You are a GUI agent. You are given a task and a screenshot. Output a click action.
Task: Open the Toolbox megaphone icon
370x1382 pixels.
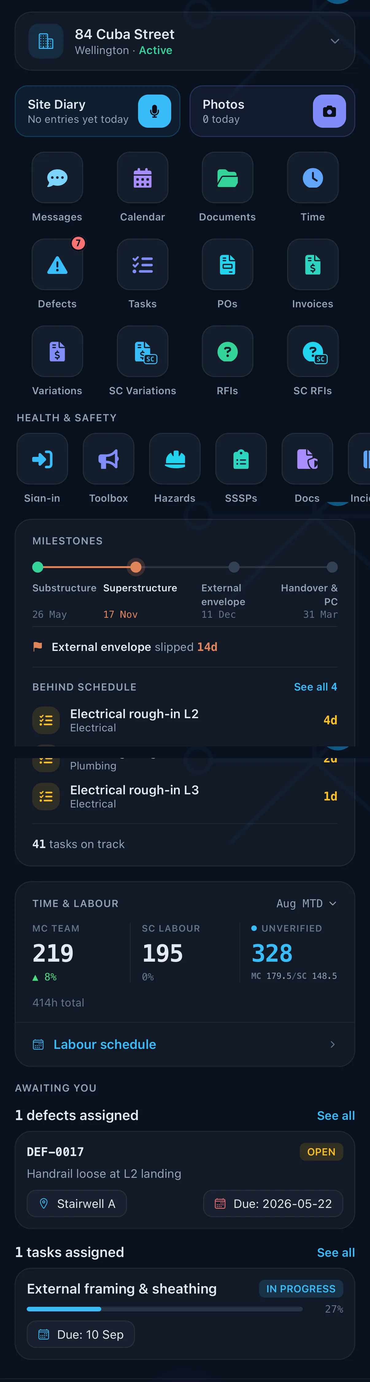[x=108, y=459]
